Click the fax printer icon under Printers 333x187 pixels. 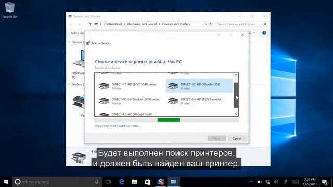click(x=79, y=101)
